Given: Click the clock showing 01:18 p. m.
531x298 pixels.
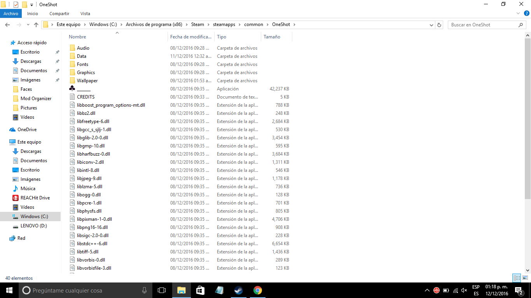Looking at the screenshot, I should click(496, 287).
